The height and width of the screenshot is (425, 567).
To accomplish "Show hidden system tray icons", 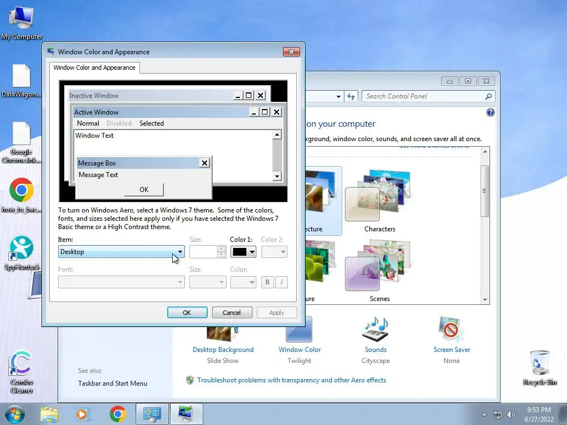I will point(484,414).
